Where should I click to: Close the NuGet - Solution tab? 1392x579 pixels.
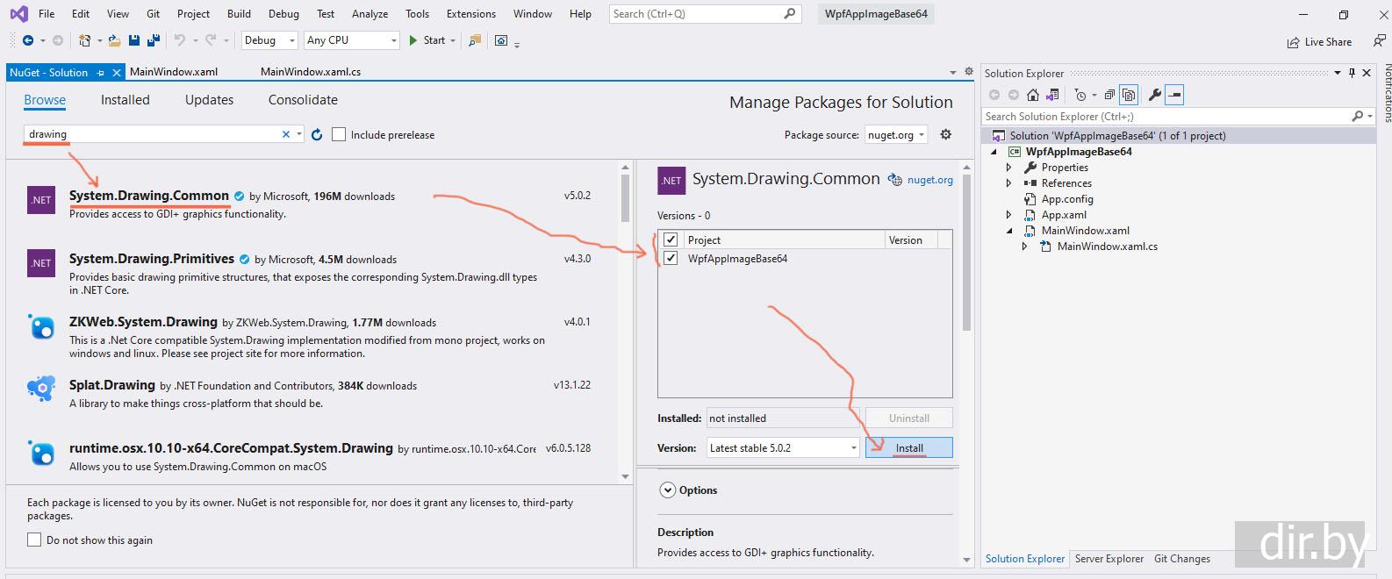point(116,73)
